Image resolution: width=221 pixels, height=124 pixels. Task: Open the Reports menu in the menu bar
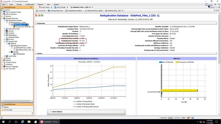click(40, 4)
